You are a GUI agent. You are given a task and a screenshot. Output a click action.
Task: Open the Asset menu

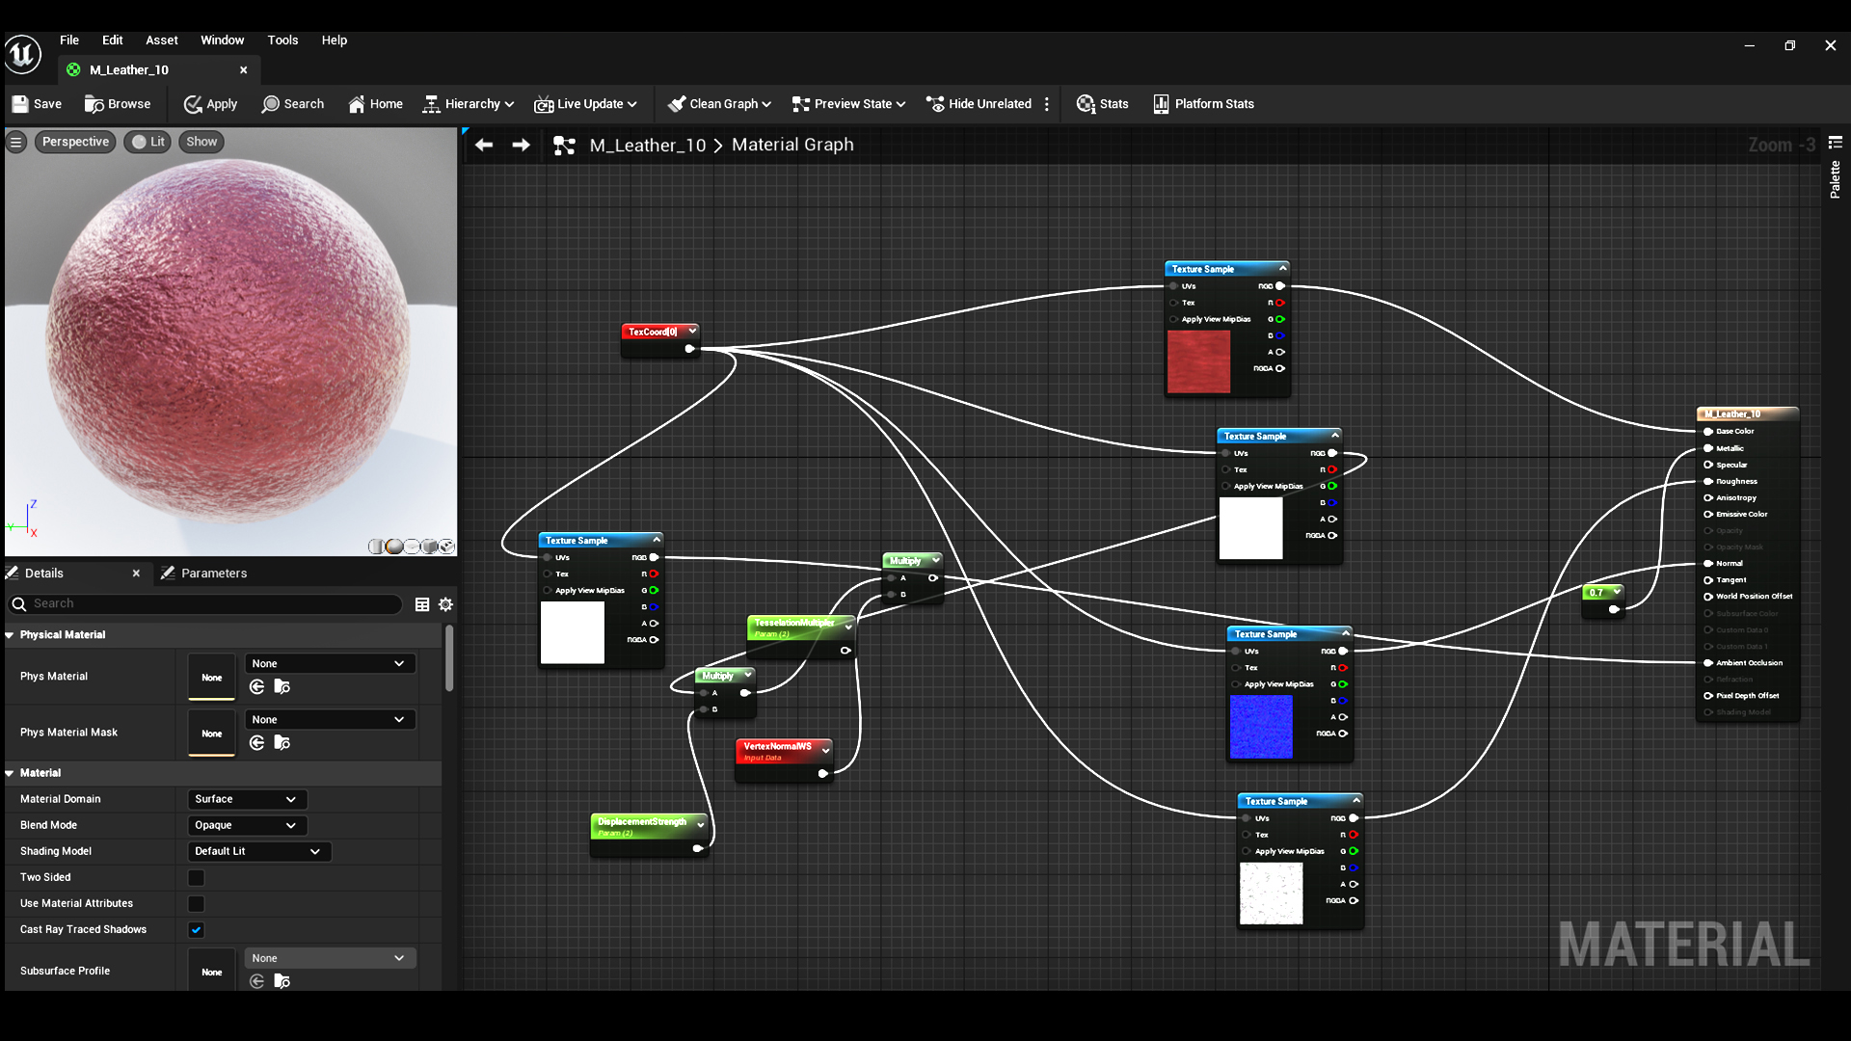click(x=161, y=40)
